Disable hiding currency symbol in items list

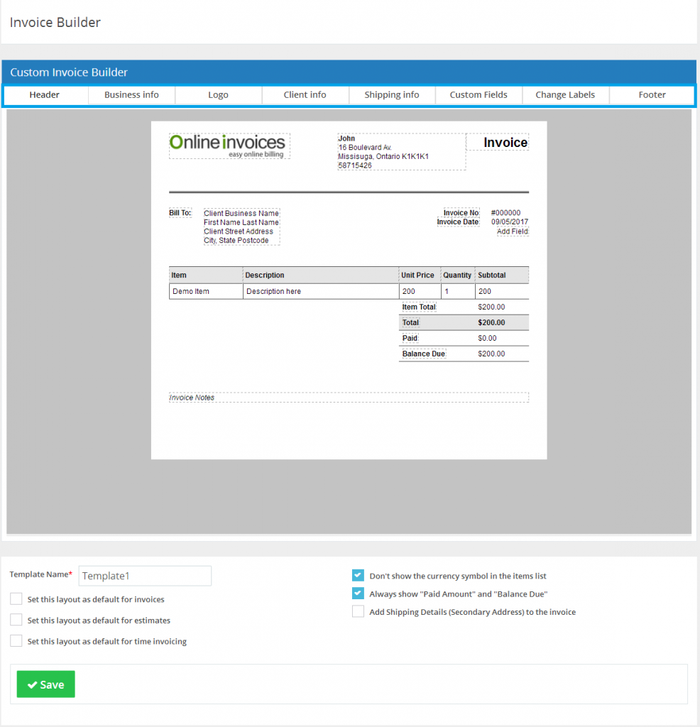point(358,575)
